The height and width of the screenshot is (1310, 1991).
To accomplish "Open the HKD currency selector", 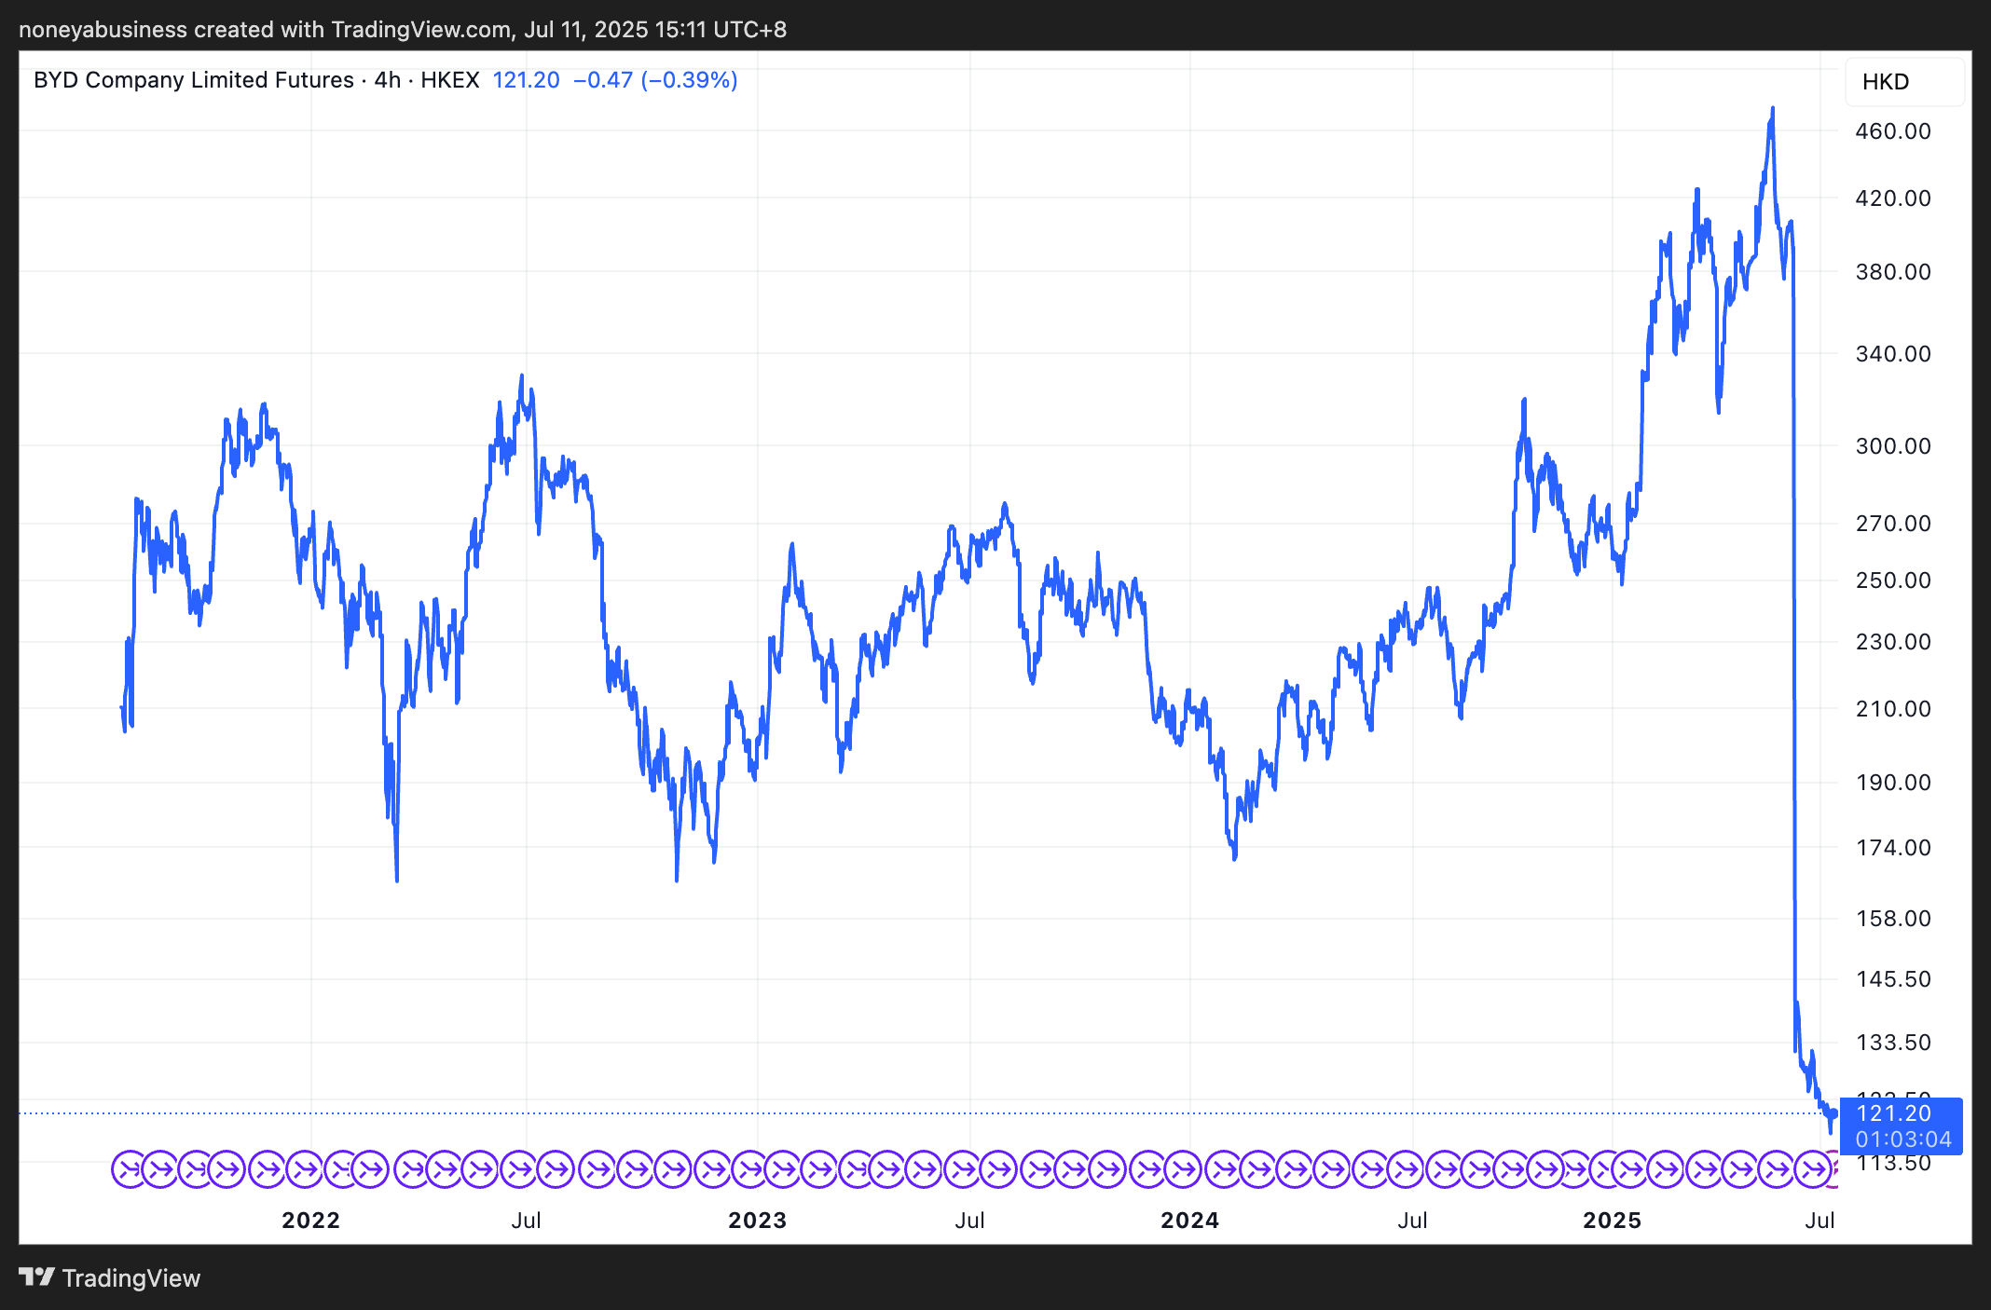I will tap(1905, 82).
